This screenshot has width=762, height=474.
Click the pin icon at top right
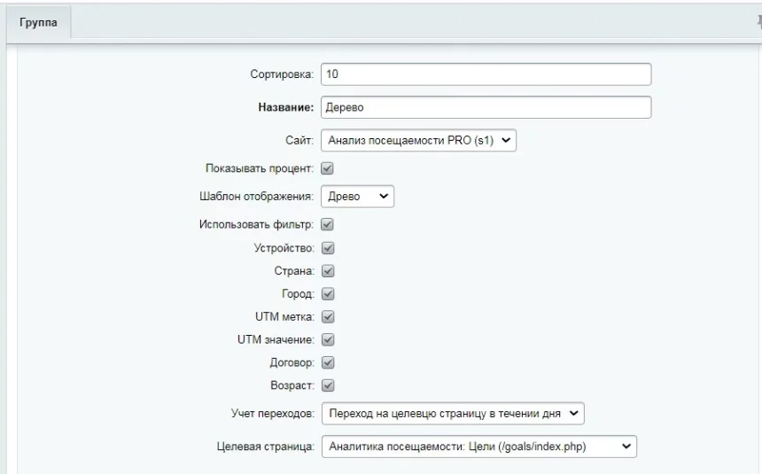(758, 22)
